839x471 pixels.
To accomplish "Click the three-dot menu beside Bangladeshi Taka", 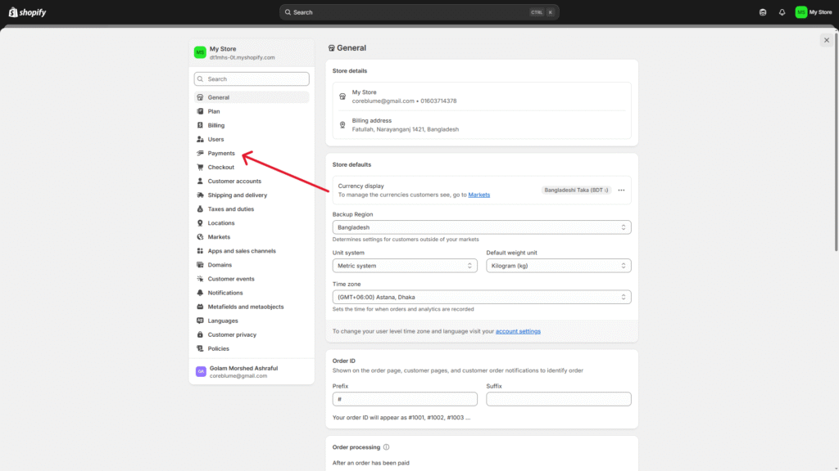I will tap(621, 190).
